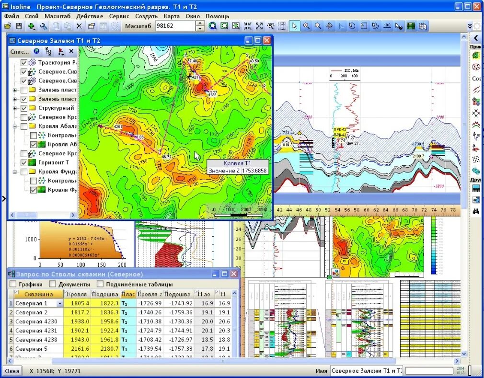
Task: Check the Кровля Абала folder checkbox
Action: point(24,126)
